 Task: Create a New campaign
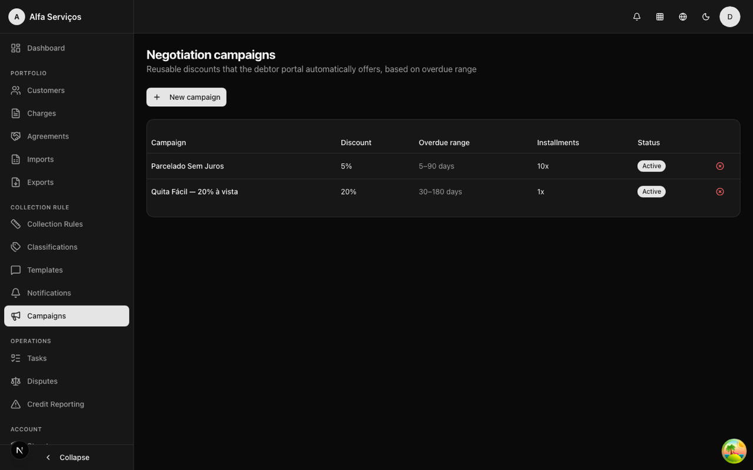(186, 97)
